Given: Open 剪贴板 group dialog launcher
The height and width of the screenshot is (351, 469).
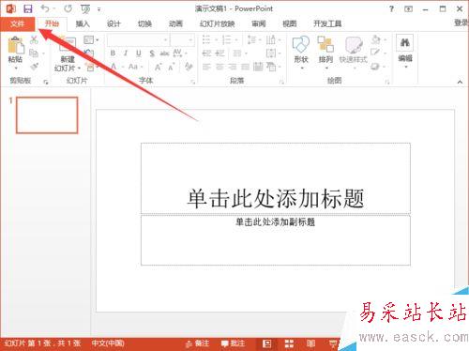Looking at the screenshot, I should (x=46, y=82).
